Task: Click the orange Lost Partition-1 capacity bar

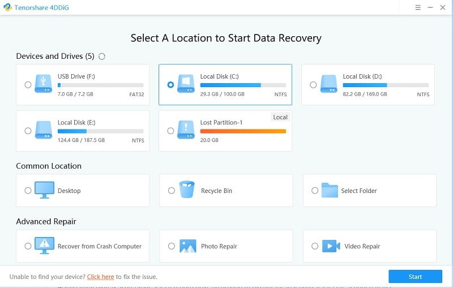Action: (x=243, y=131)
